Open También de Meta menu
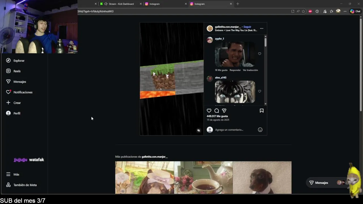Viewport: 363px width, 204px height. point(22,185)
